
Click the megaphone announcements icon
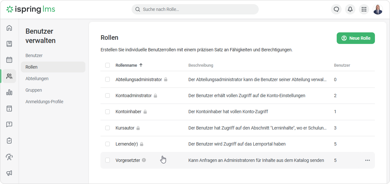point(9,173)
